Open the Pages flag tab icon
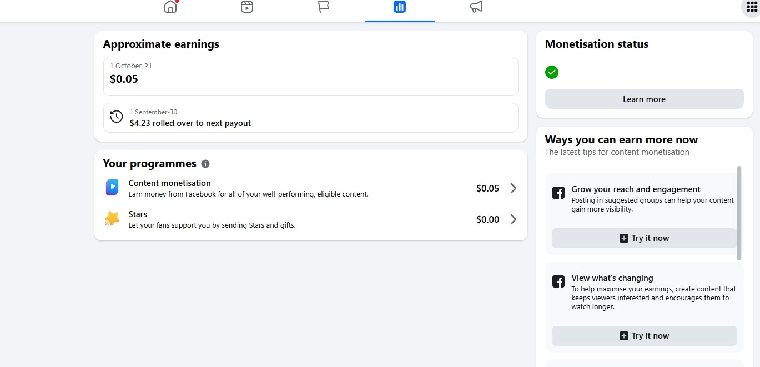 pyautogui.click(x=324, y=7)
